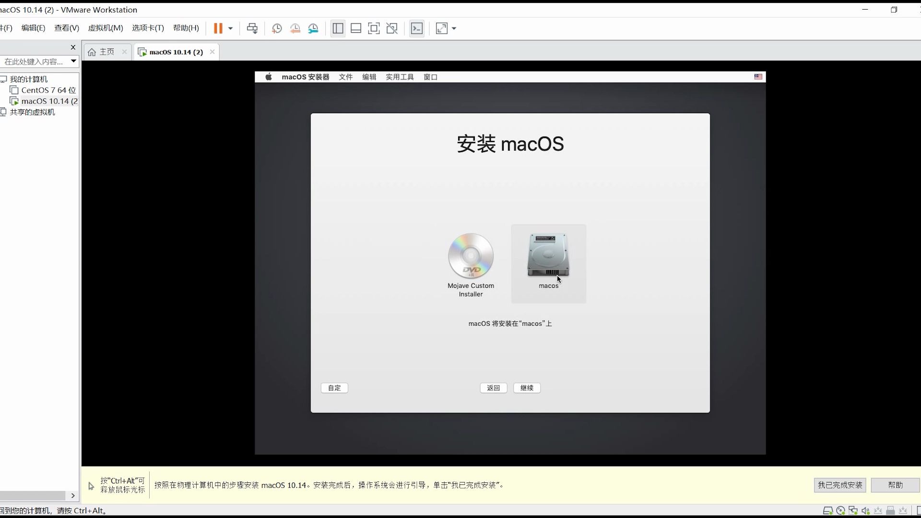
Task: Click 自定 to customize installation
Action: (334, 388)
